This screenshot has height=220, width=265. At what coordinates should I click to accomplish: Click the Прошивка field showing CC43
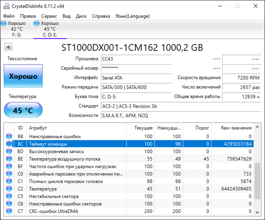[136, 59]
